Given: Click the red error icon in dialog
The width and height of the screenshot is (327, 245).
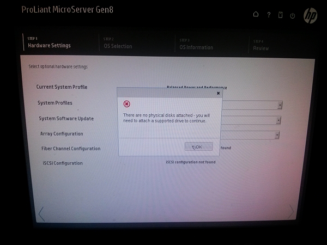Looking at the screenshot, I should [127, 104].
